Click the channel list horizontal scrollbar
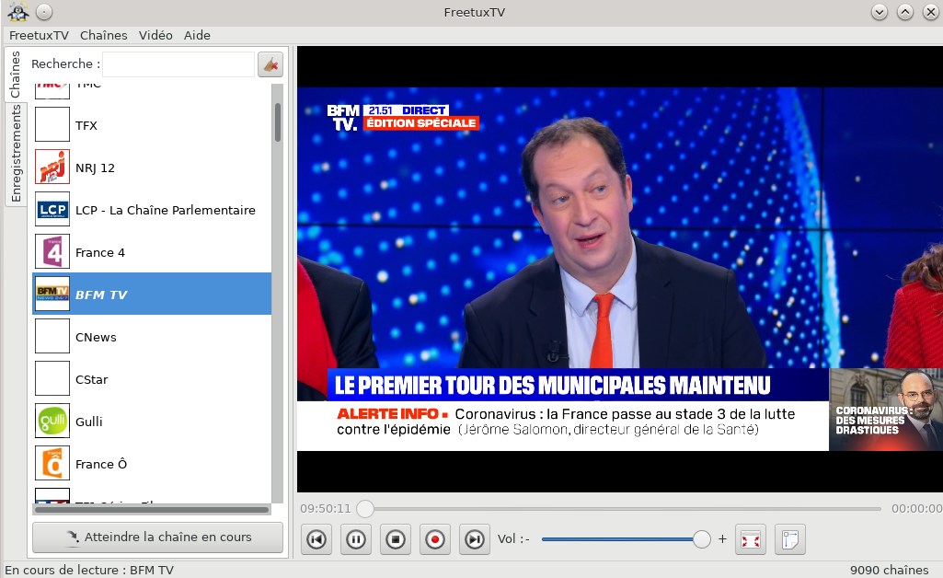 152,510
